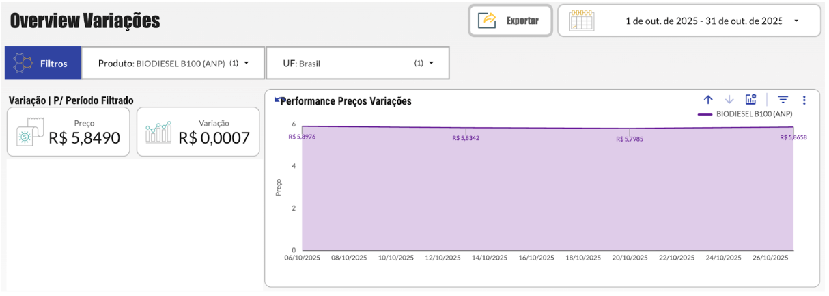Click the calendar icon

(x=582, y=21)
